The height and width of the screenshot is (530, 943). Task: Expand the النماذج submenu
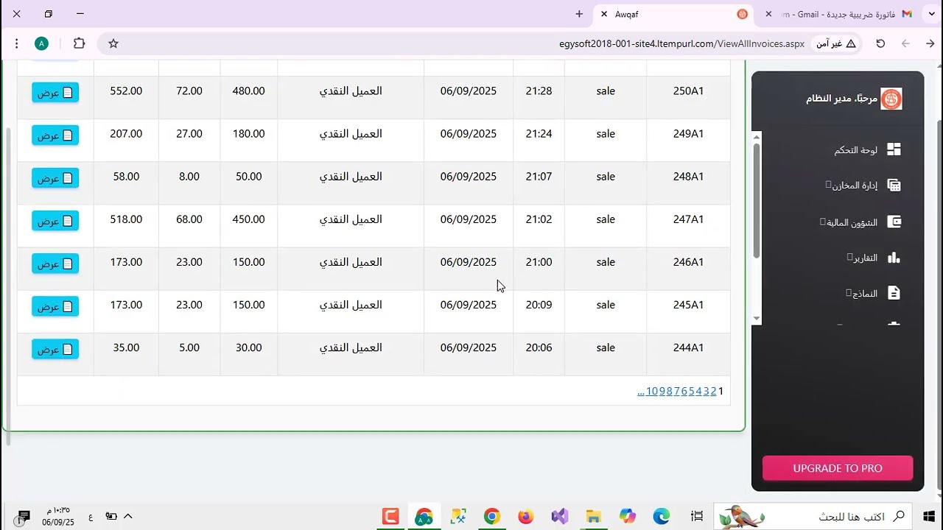(849, 293)
